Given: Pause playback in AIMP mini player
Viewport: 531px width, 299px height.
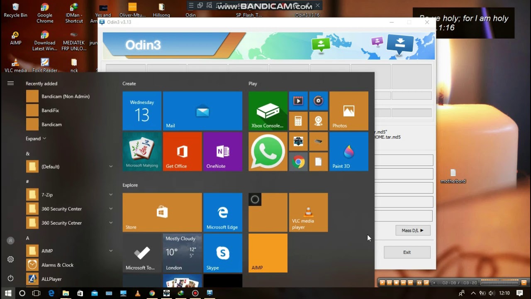Looking at the screenshot, I should [390, 283].
